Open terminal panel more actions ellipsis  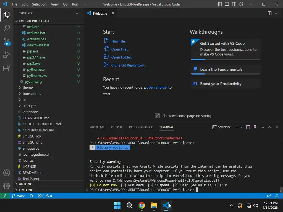tap(262, 127)
